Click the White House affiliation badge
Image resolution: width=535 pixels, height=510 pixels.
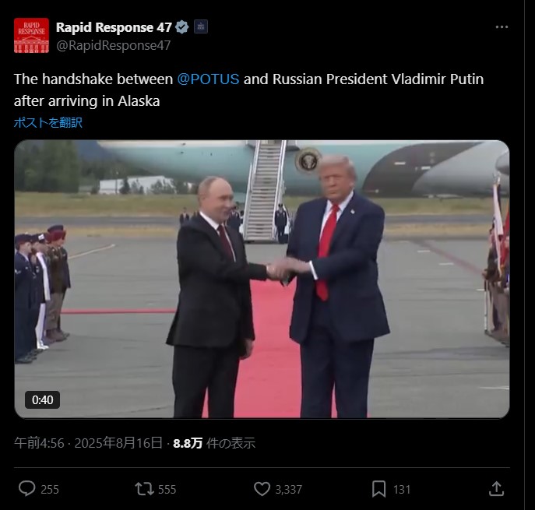click(201, 26)
